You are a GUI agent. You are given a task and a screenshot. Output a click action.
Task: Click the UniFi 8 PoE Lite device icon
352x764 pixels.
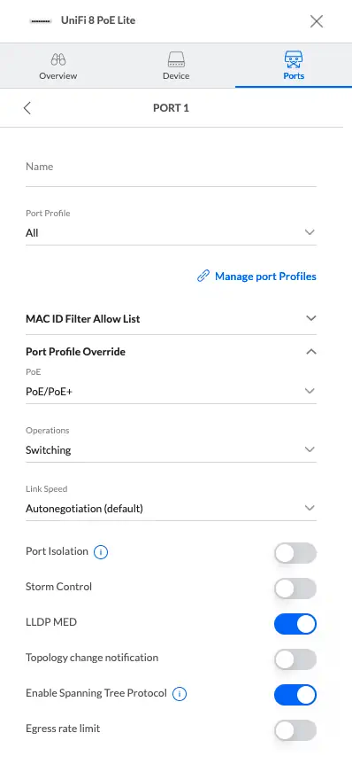tap(41, 21)
